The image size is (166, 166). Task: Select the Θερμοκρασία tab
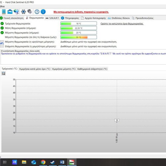click(35, 18)
